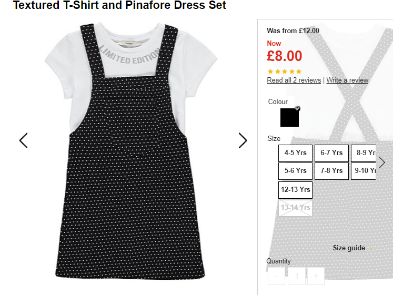This screenshot has height=295, width=393.
Task: Decrease quantity with the minus button
Action: [276, 276]
